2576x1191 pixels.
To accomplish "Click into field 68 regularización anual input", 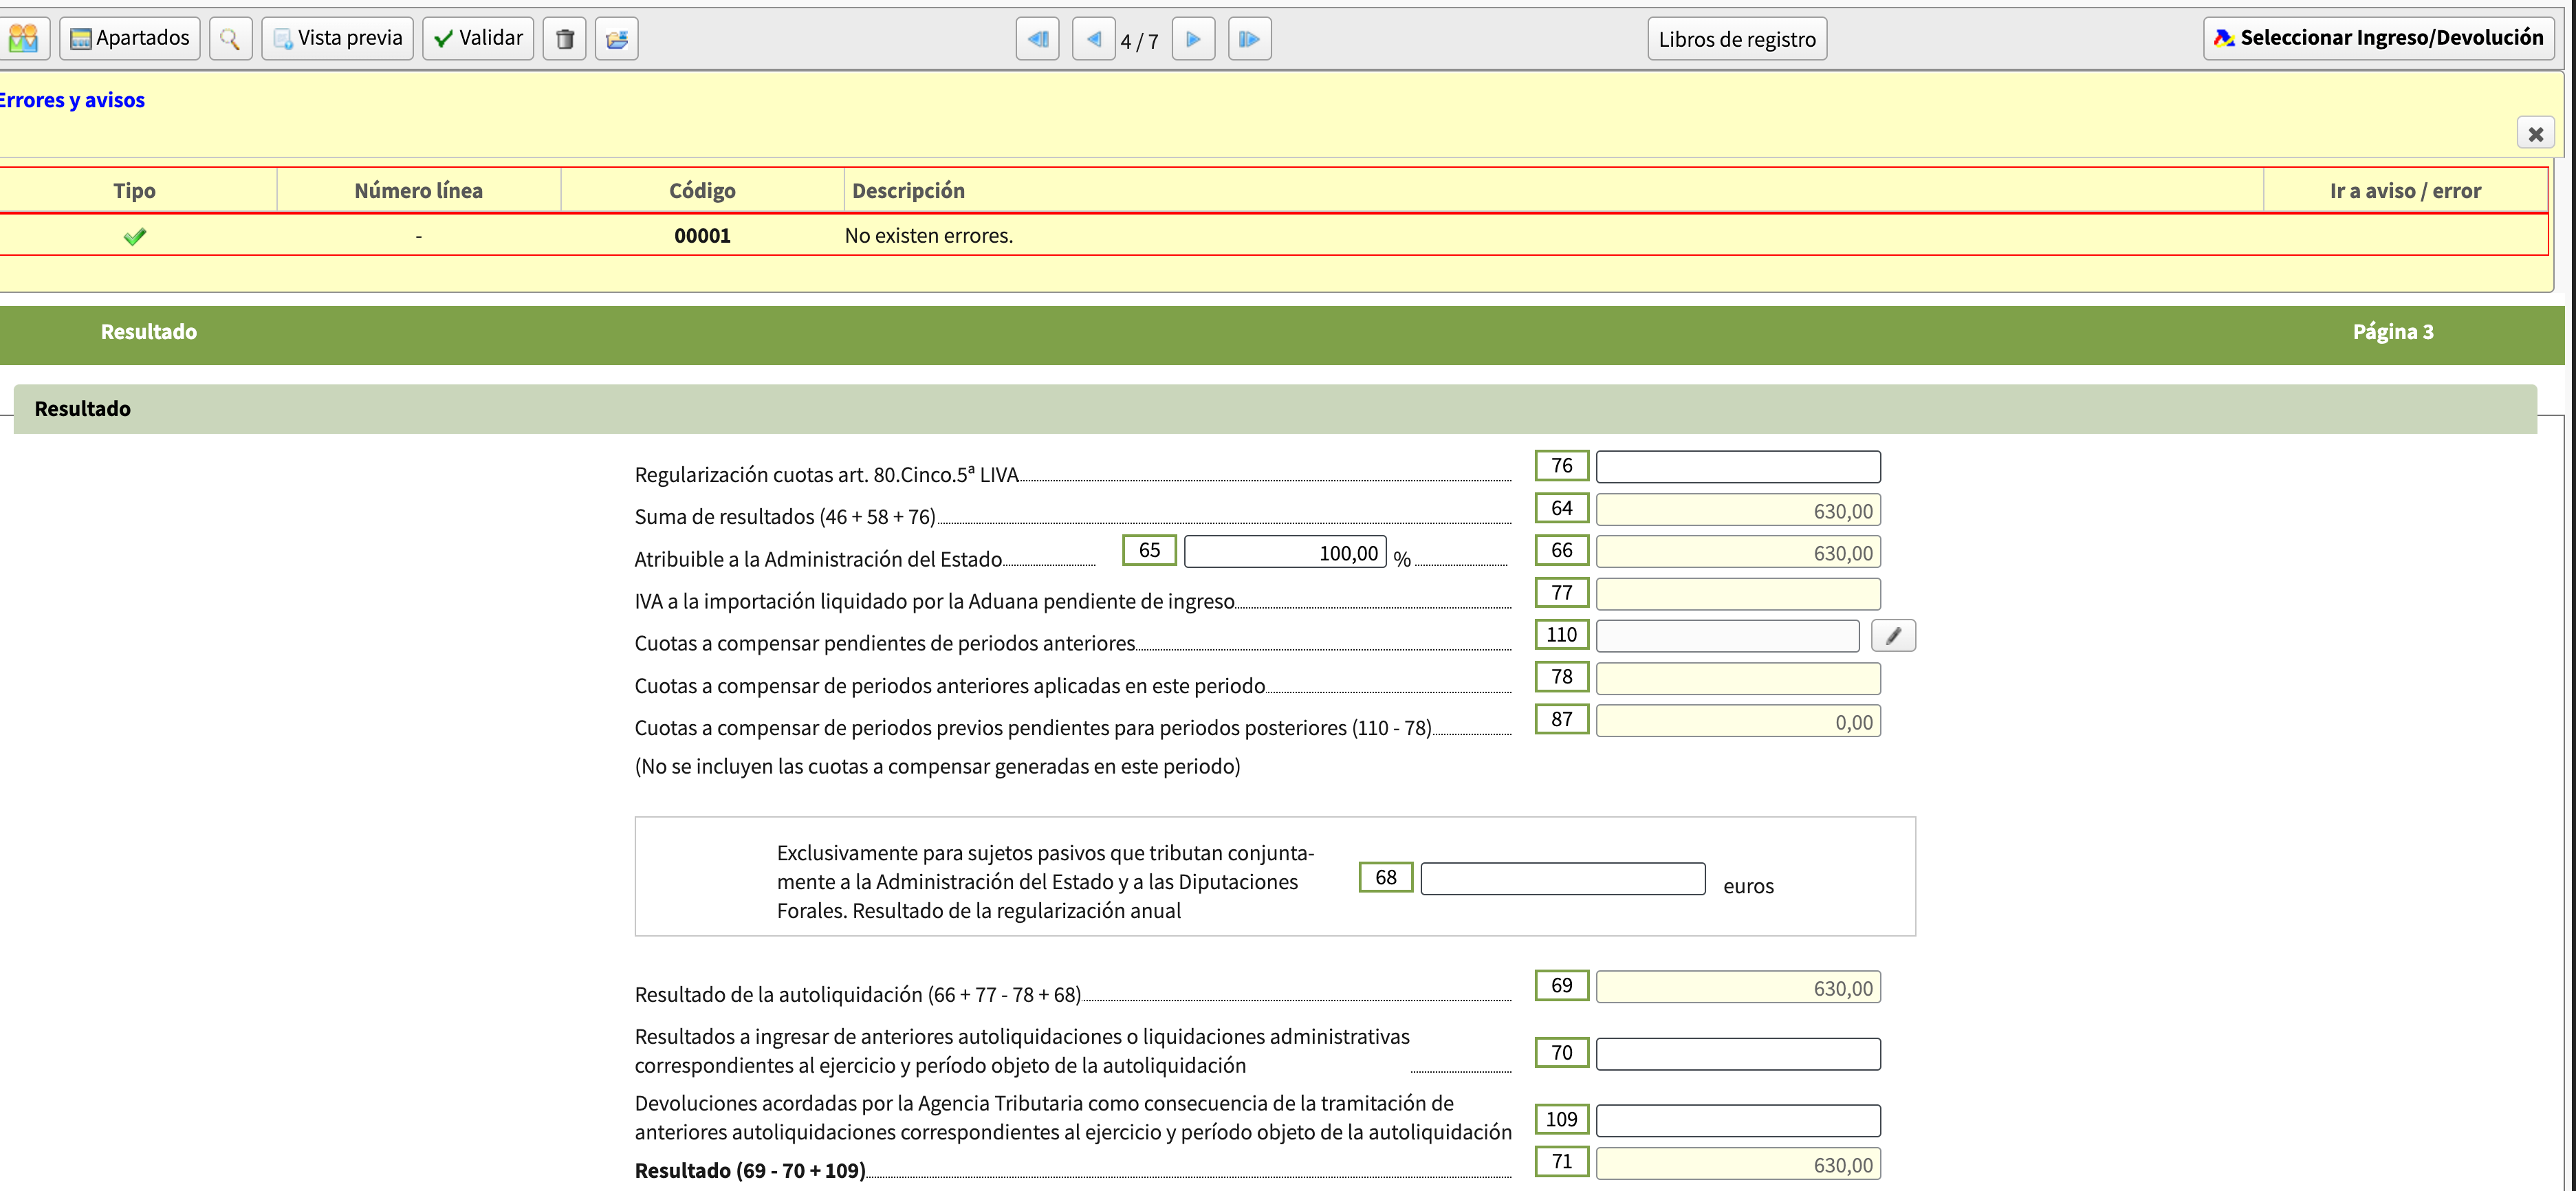I will [1563, 879].
